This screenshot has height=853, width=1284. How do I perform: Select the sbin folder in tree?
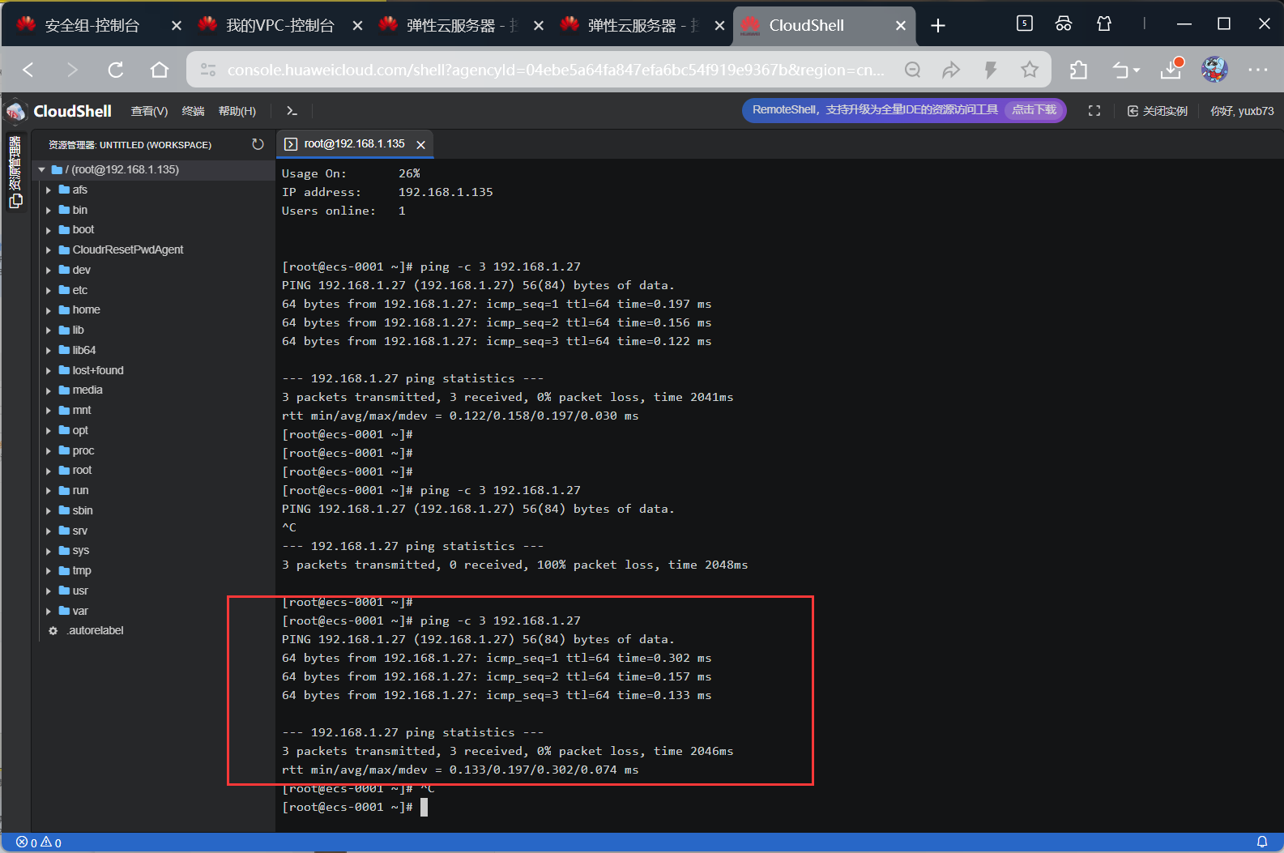point(82,510)
